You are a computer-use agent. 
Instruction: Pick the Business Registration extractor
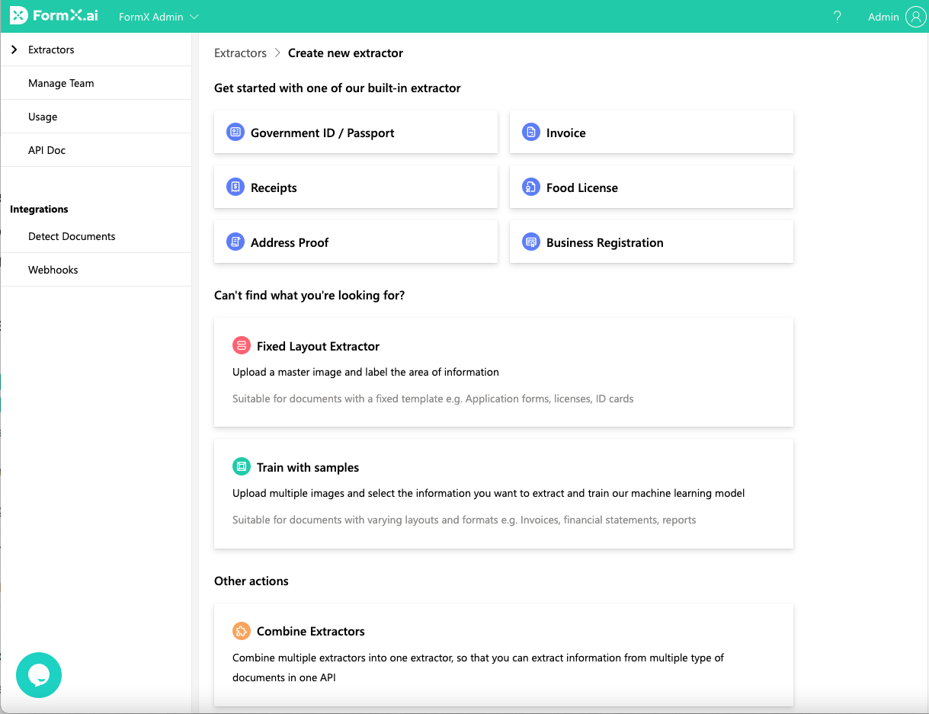(x=652, y=242)
